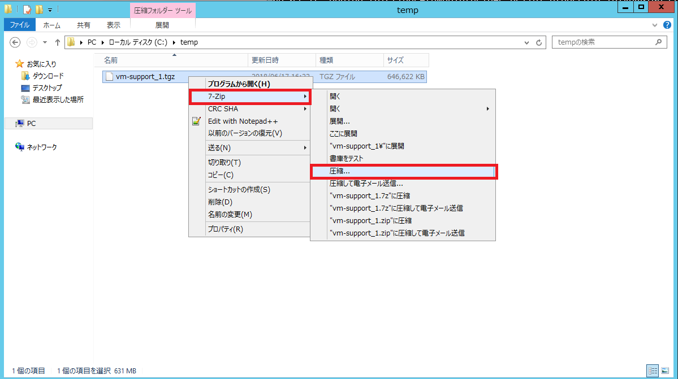The height and width of the screenshot is (379, 678).
Task: Click the folder icon in address bar
Action: 71,42
